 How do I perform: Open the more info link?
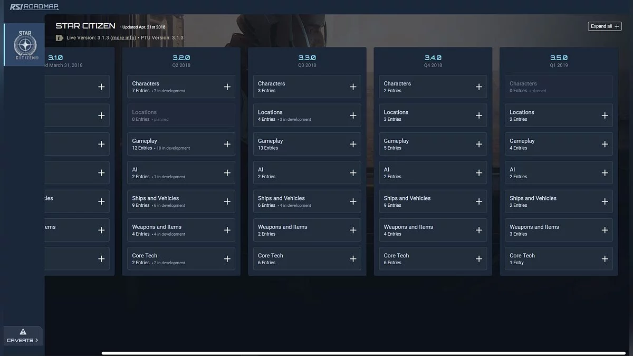[x=123, y=38]
